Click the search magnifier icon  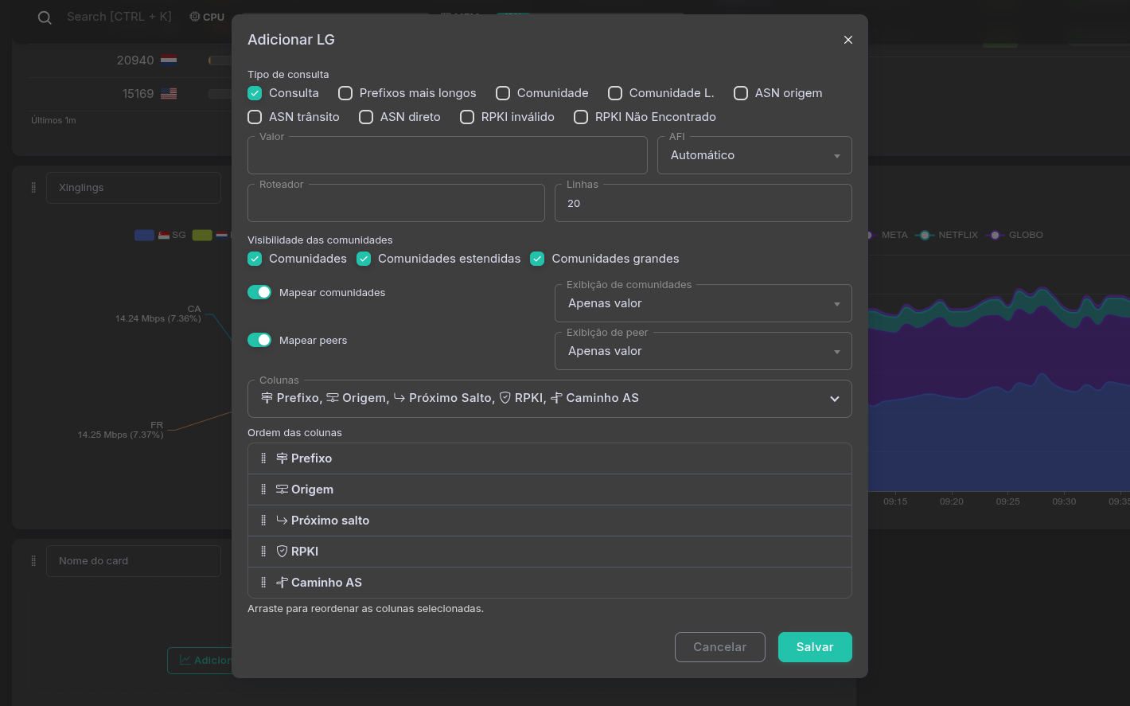pos(45,18)
